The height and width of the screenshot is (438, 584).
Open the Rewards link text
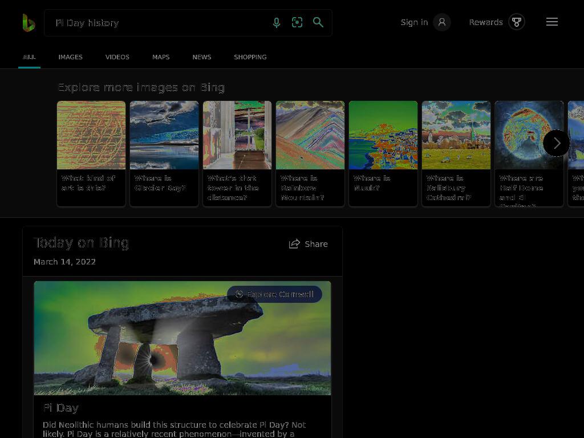486,22
